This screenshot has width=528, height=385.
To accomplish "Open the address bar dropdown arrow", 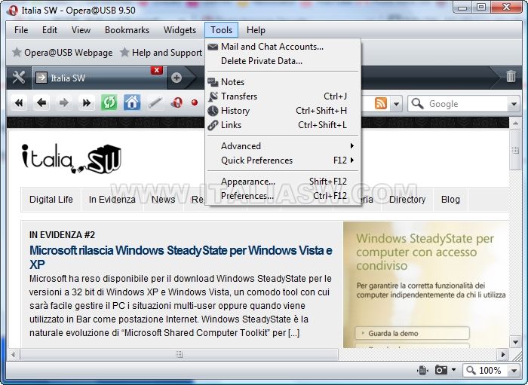I will [x=396, y=104].
